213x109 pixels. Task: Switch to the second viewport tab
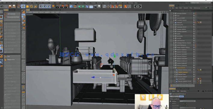tap(35, 10)
